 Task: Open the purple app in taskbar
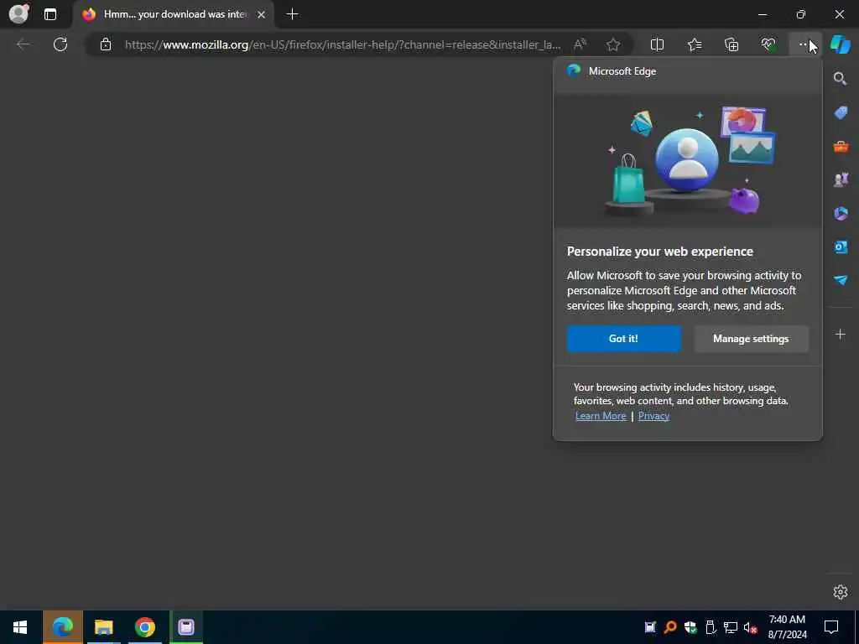[186, 627]
